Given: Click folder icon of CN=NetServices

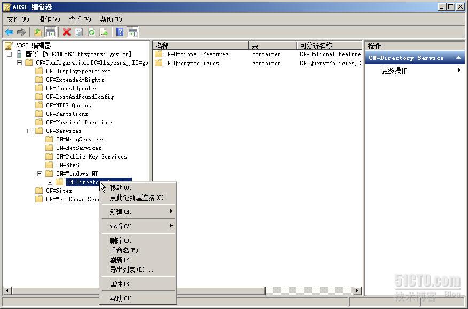Looking at the screenshot, I should coord(49,148).
